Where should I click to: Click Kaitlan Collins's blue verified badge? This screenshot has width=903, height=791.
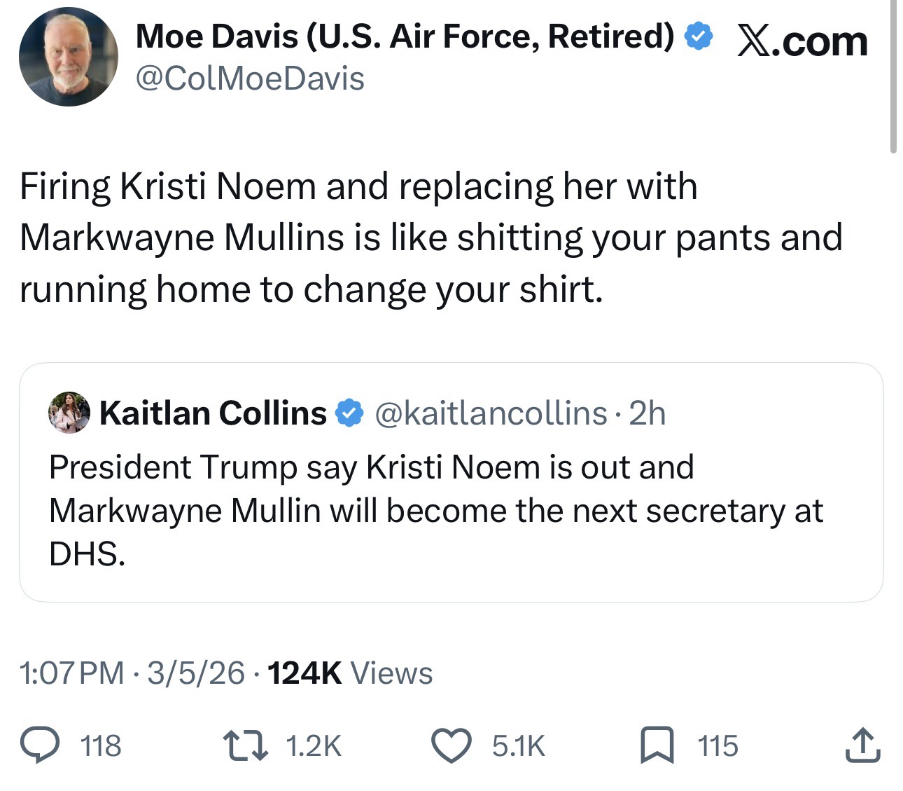[x=349, y=413]
